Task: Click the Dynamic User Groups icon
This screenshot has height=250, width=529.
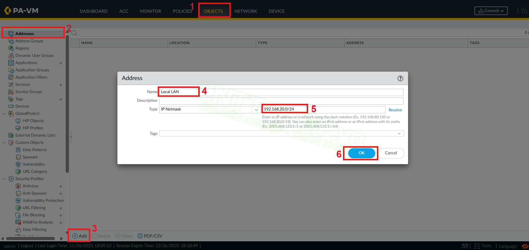Action: [x=11, y=55]
